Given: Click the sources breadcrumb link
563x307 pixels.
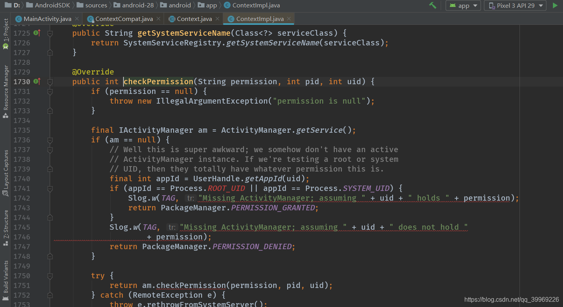Looking at the screenshot, I should [94, 5].
